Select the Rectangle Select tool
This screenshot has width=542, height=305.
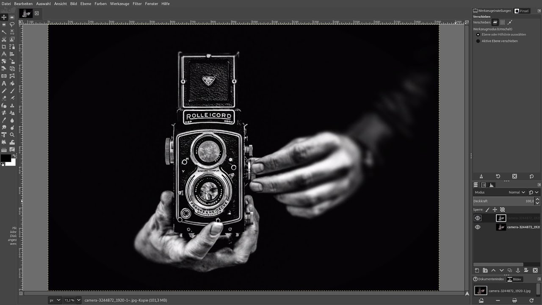[x=12, y=17]
